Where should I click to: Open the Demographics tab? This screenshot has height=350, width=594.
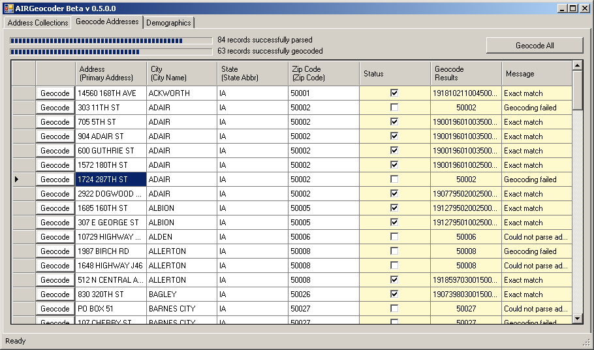[x=168, y=23]
